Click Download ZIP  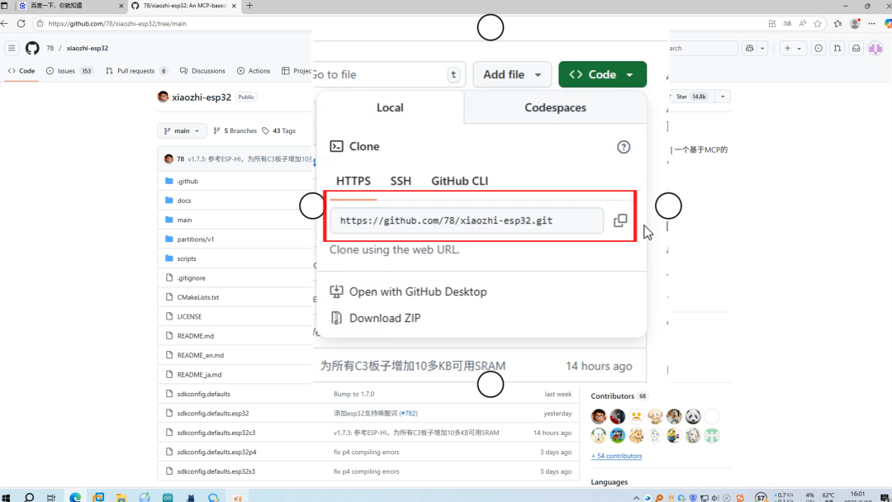pyautogui.click(x=376, y=318)
